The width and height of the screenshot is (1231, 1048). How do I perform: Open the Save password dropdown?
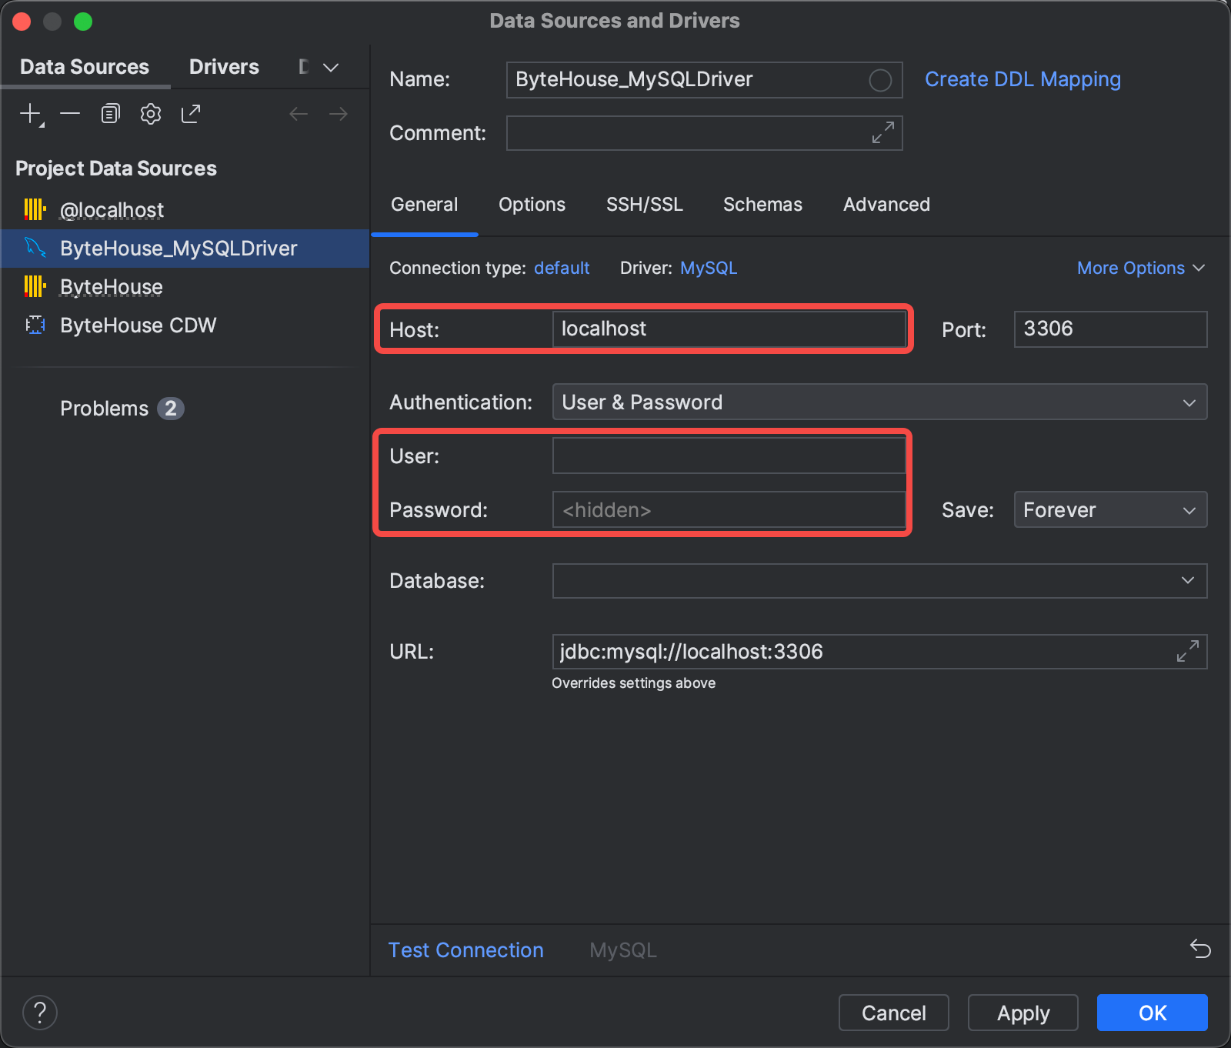click(1110, 509)
